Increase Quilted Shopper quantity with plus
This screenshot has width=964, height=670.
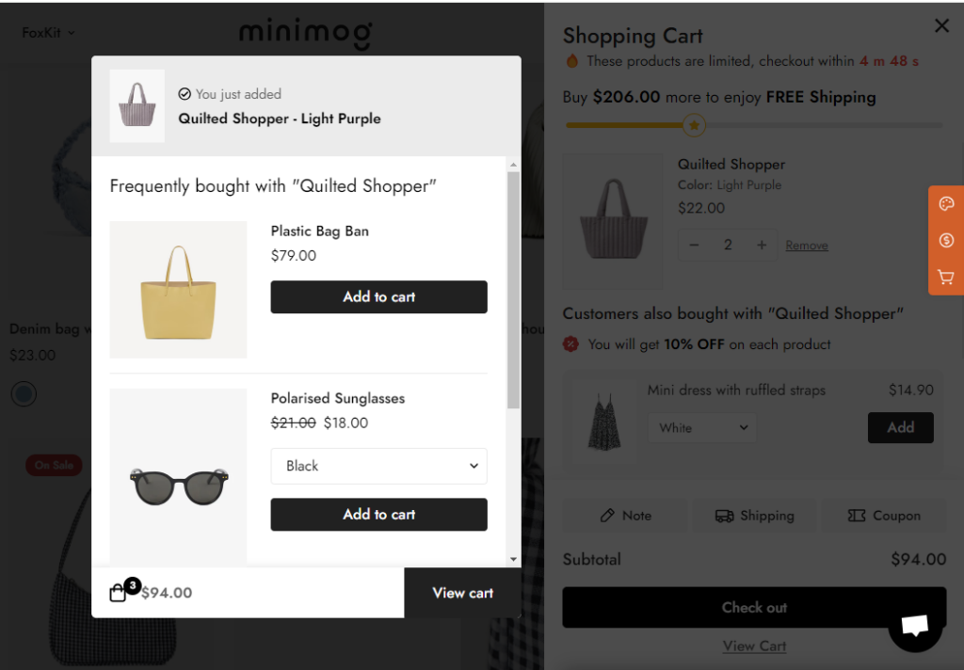(x=761, y=246)
